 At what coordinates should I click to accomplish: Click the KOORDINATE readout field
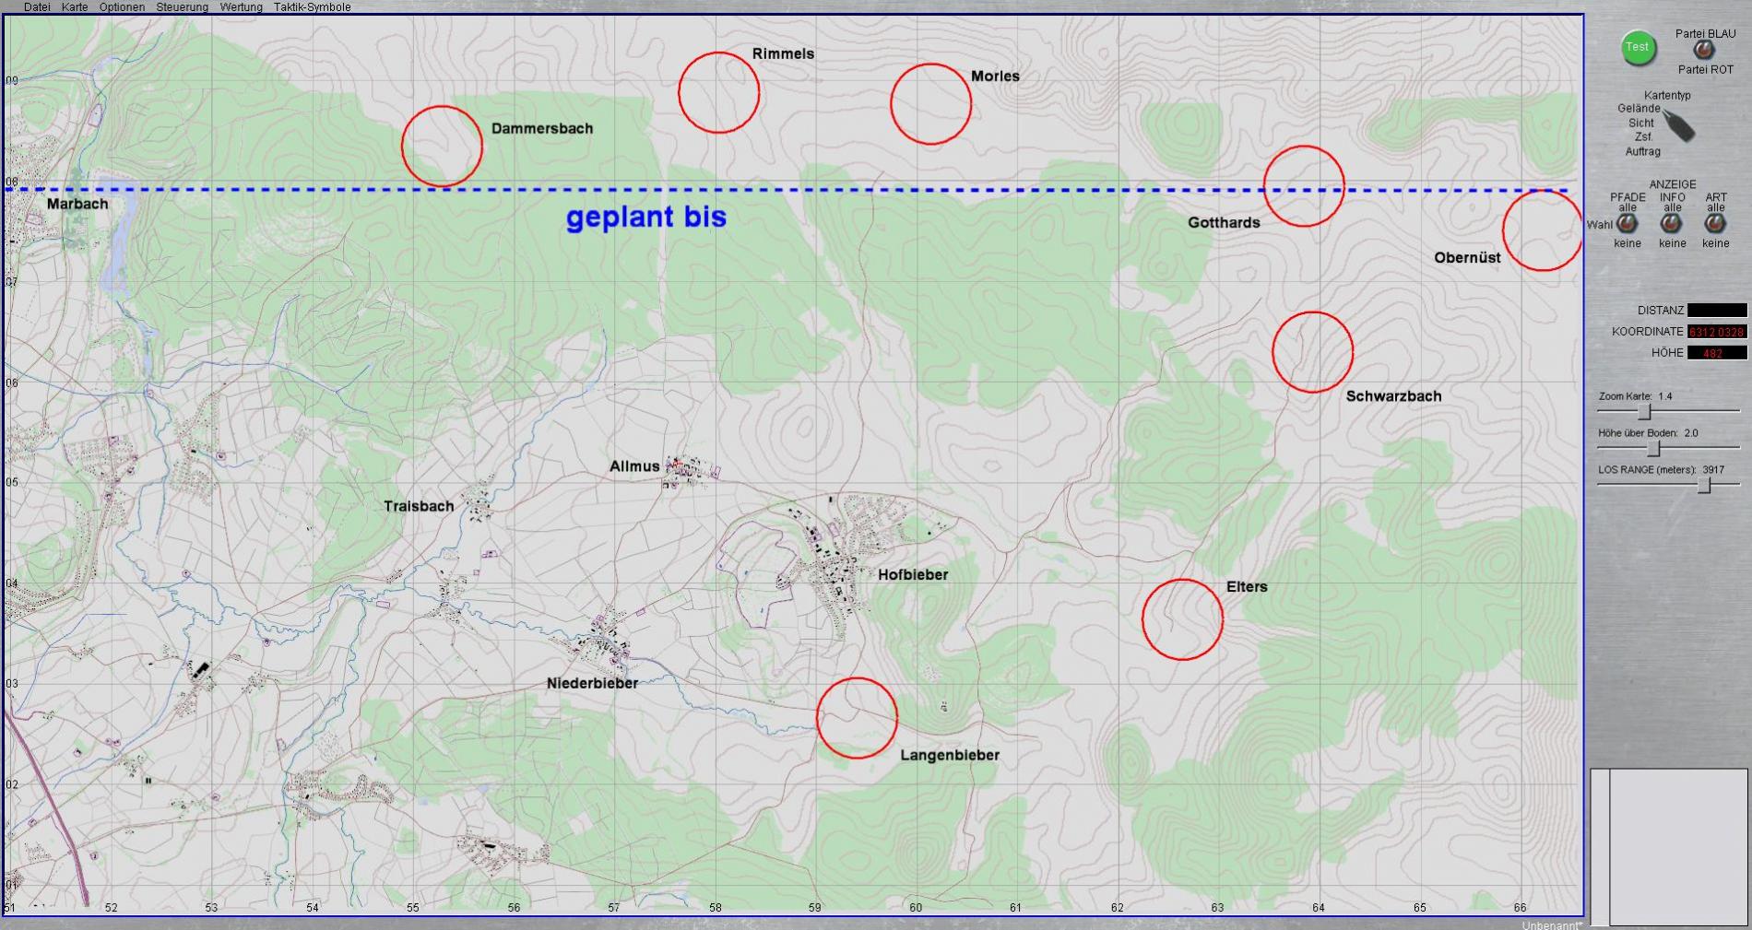1716,332
